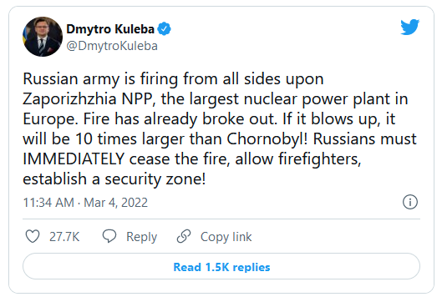Click the 27.7K likes count
Image resolution: width=442 pixels, height=302 pixels.
[x=64, y=237]
